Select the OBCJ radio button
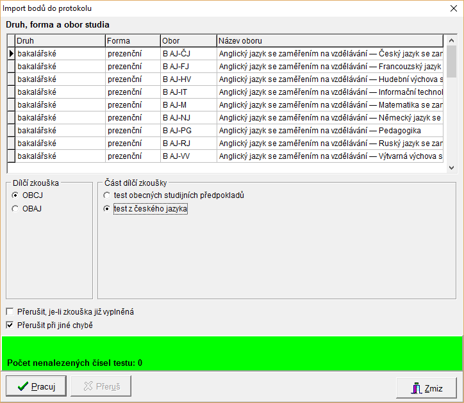 click(x=15, y=195)
